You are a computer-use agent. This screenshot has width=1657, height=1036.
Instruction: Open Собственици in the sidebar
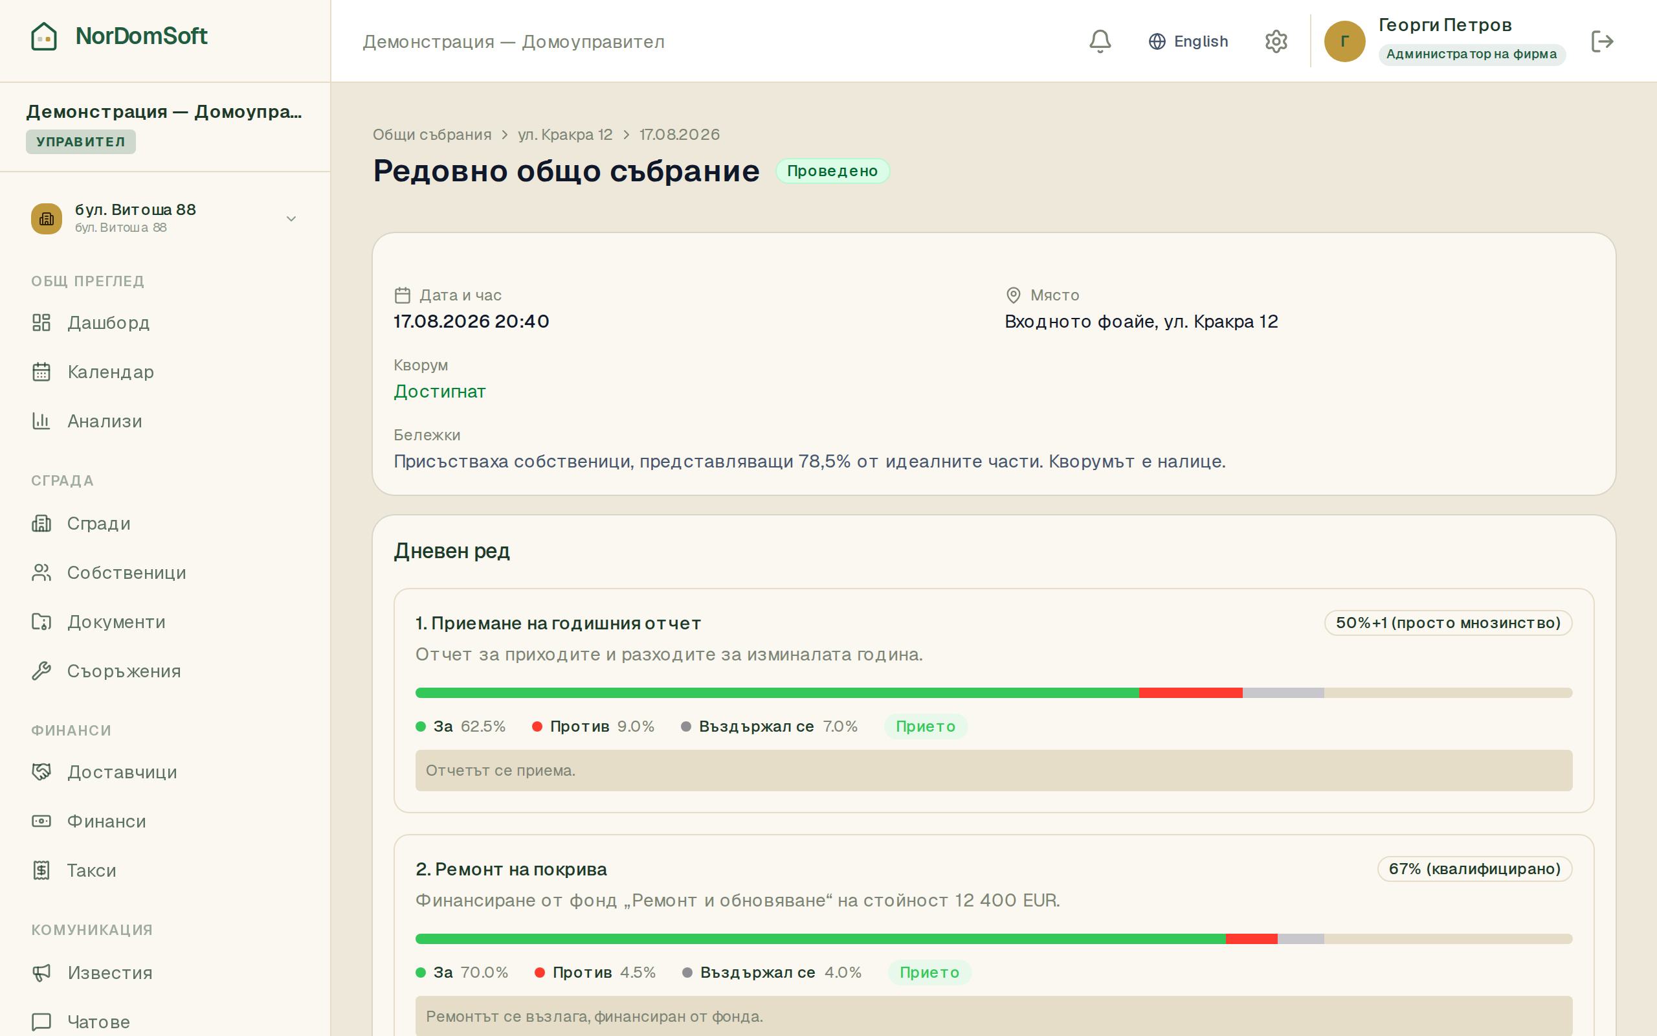[x=165, y=573]
